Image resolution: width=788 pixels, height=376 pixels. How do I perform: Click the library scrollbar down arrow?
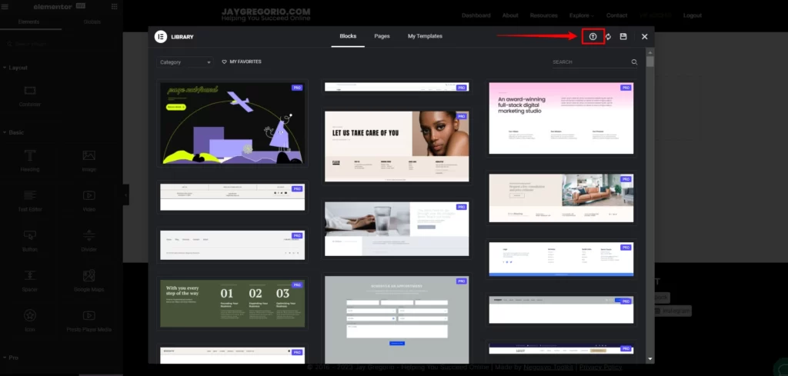point(649,359)
